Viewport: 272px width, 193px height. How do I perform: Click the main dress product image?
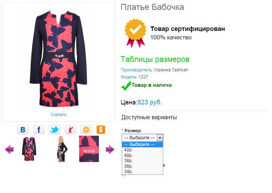(59, 59)
